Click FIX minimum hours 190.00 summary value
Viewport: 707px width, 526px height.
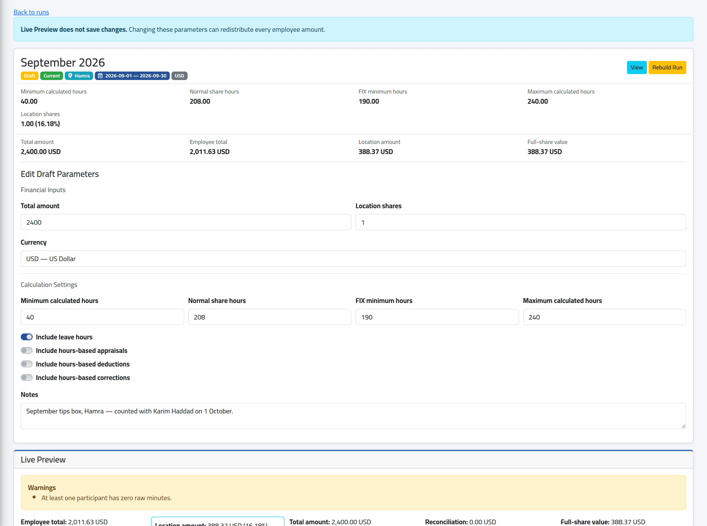369,101
